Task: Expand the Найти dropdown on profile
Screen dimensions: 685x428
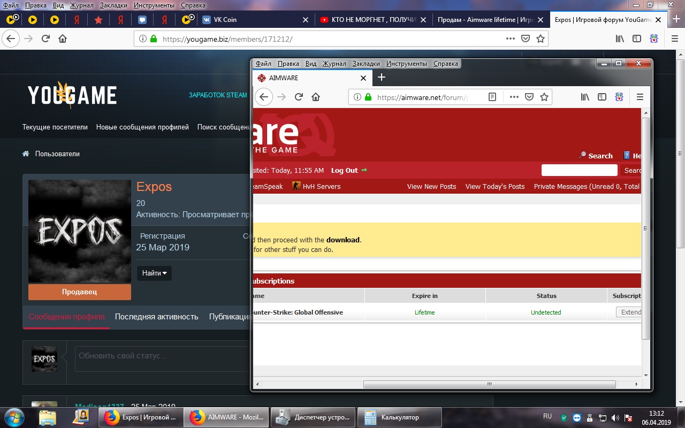Action: [x=154, y=273]
